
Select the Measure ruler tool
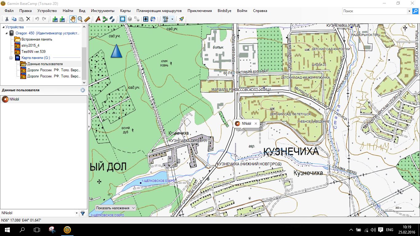87,19
